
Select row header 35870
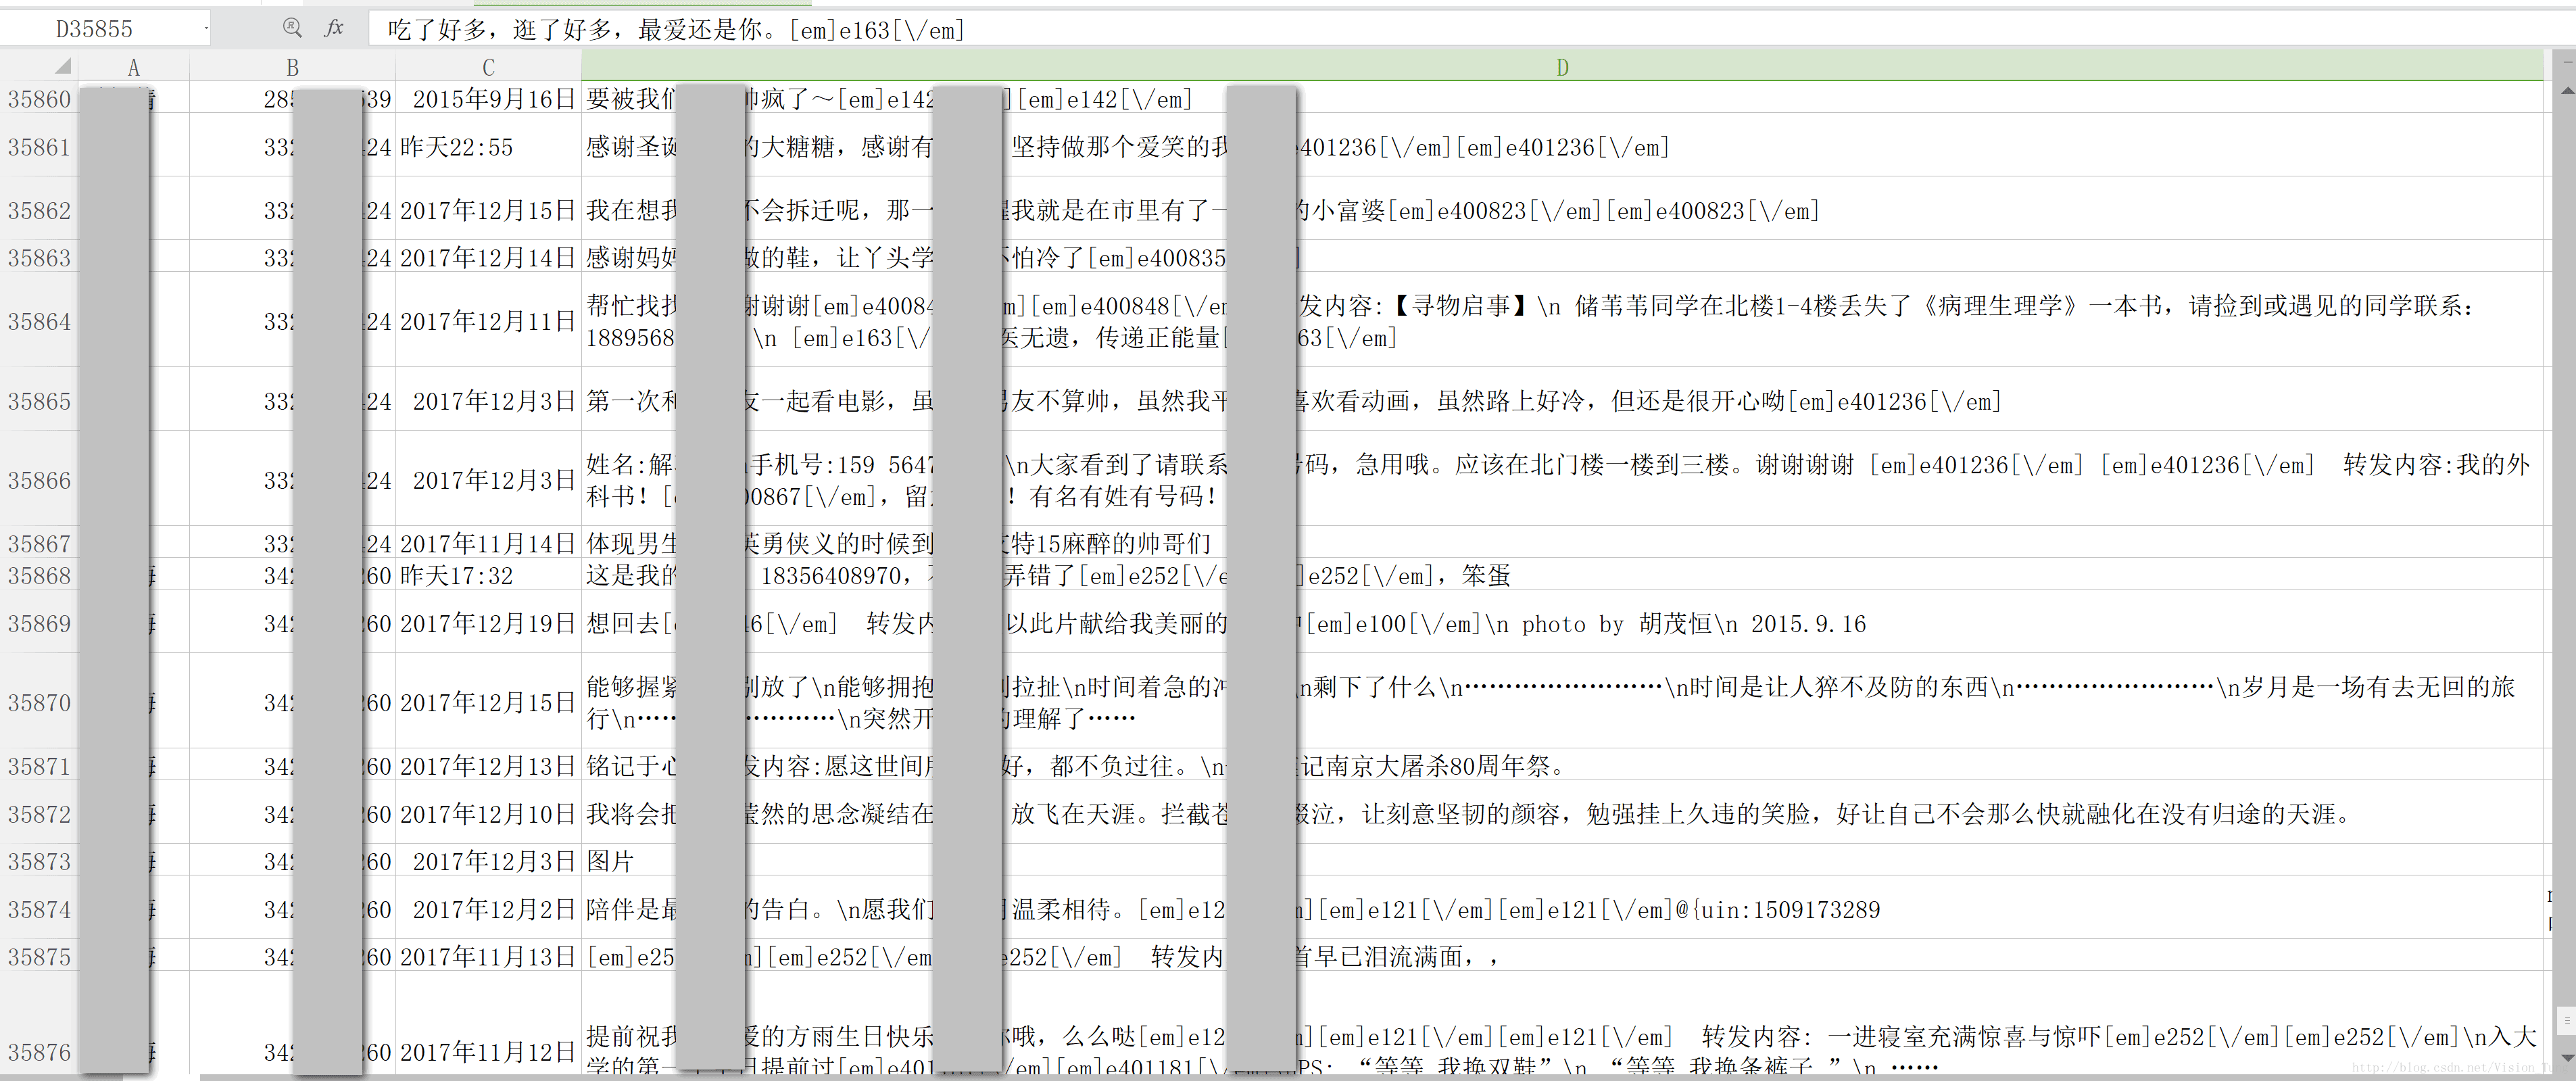pyautogui.click(x=39, y=702)
